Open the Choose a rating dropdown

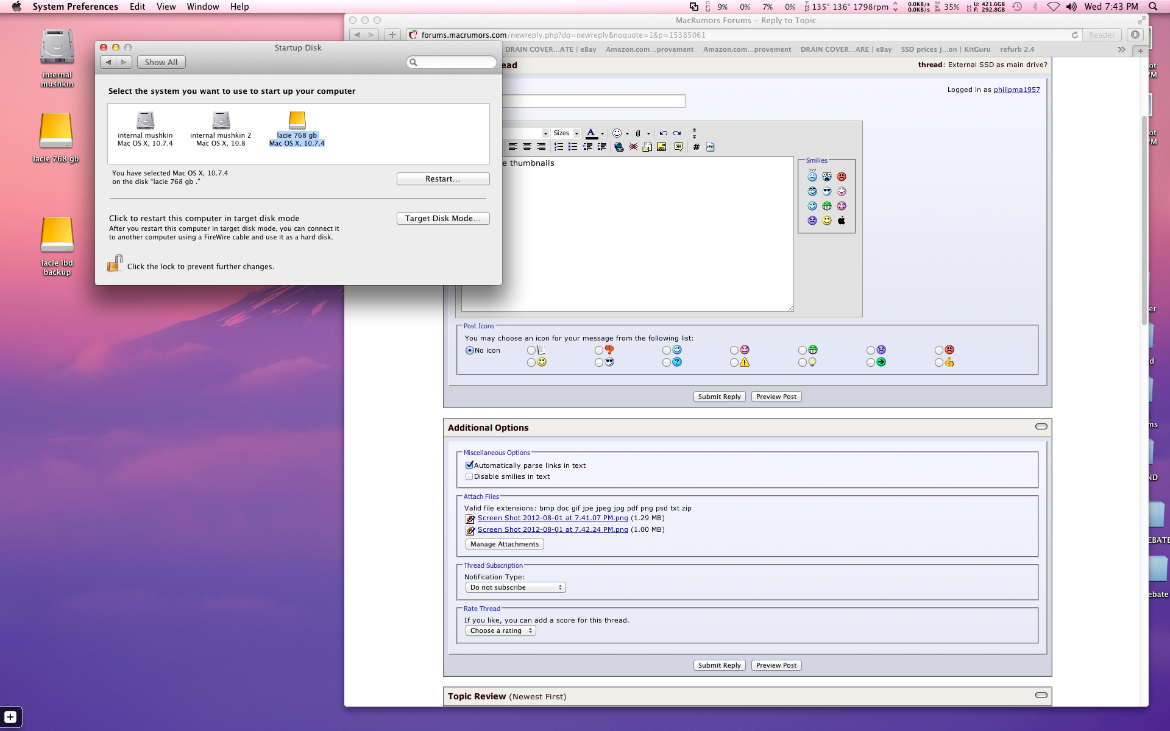pyautogui.click(x=501, y=630)
